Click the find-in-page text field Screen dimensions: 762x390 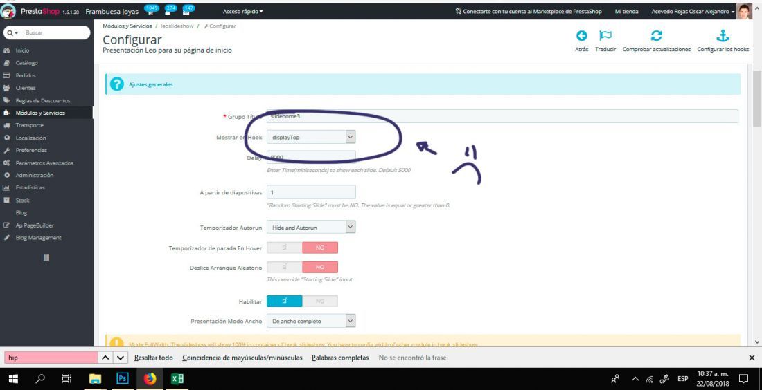click(x=51, y=358)
